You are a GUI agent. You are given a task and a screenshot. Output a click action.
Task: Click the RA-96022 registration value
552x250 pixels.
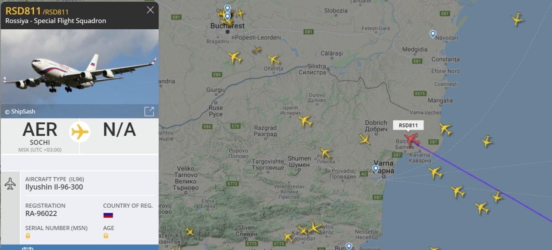click(41, 213)
